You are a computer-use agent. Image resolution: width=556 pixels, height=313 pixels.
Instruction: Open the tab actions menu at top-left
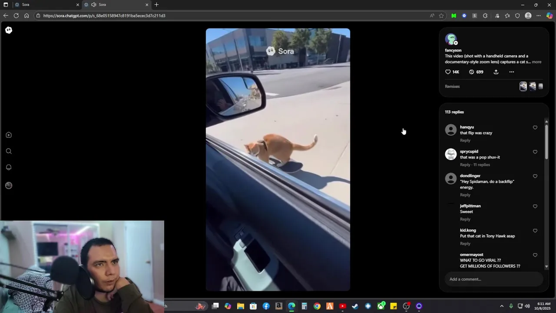pos(6,5)
